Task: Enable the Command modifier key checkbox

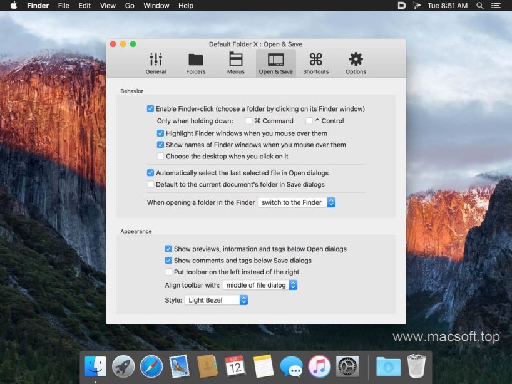Action: [x=248, y=121]
